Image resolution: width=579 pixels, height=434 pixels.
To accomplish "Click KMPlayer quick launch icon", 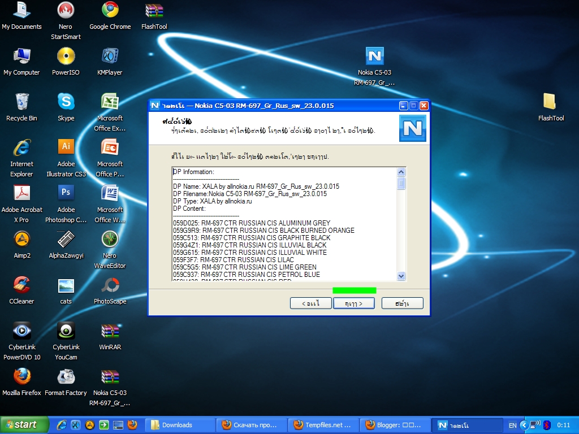I will (x=75, y=425).
